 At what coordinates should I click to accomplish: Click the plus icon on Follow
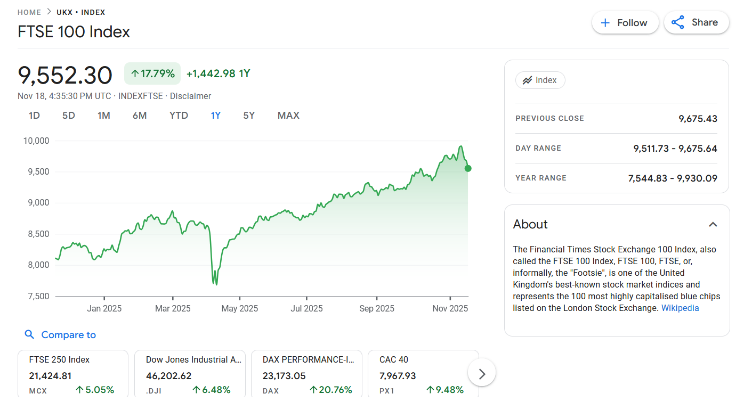[605, 23]
